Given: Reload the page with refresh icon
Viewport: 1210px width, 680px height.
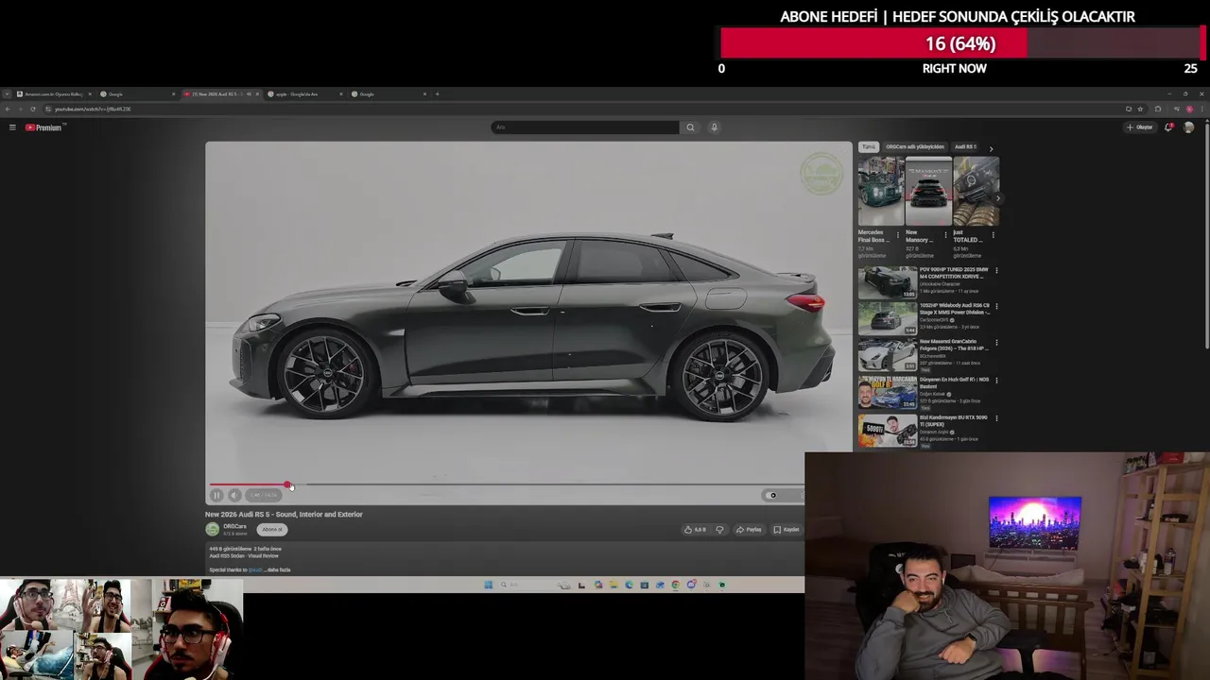Looking at the screenshot, I should coord(33,109).
